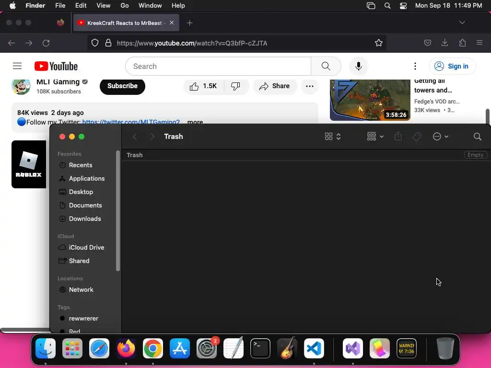Open macOS Control Center in menu bar
Image resolution: width=491 pixels, height=368 pixels.
(x=403, y=6)
